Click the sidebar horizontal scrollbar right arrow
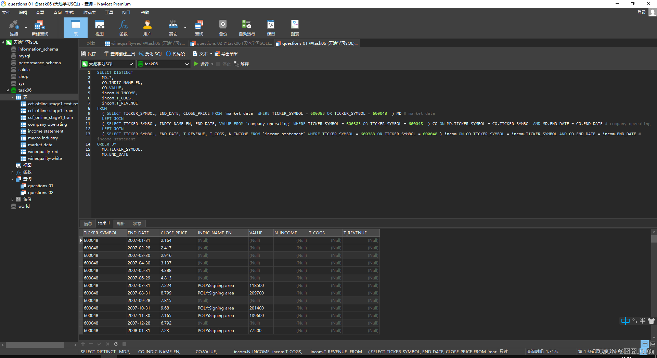 coord(75,345)
